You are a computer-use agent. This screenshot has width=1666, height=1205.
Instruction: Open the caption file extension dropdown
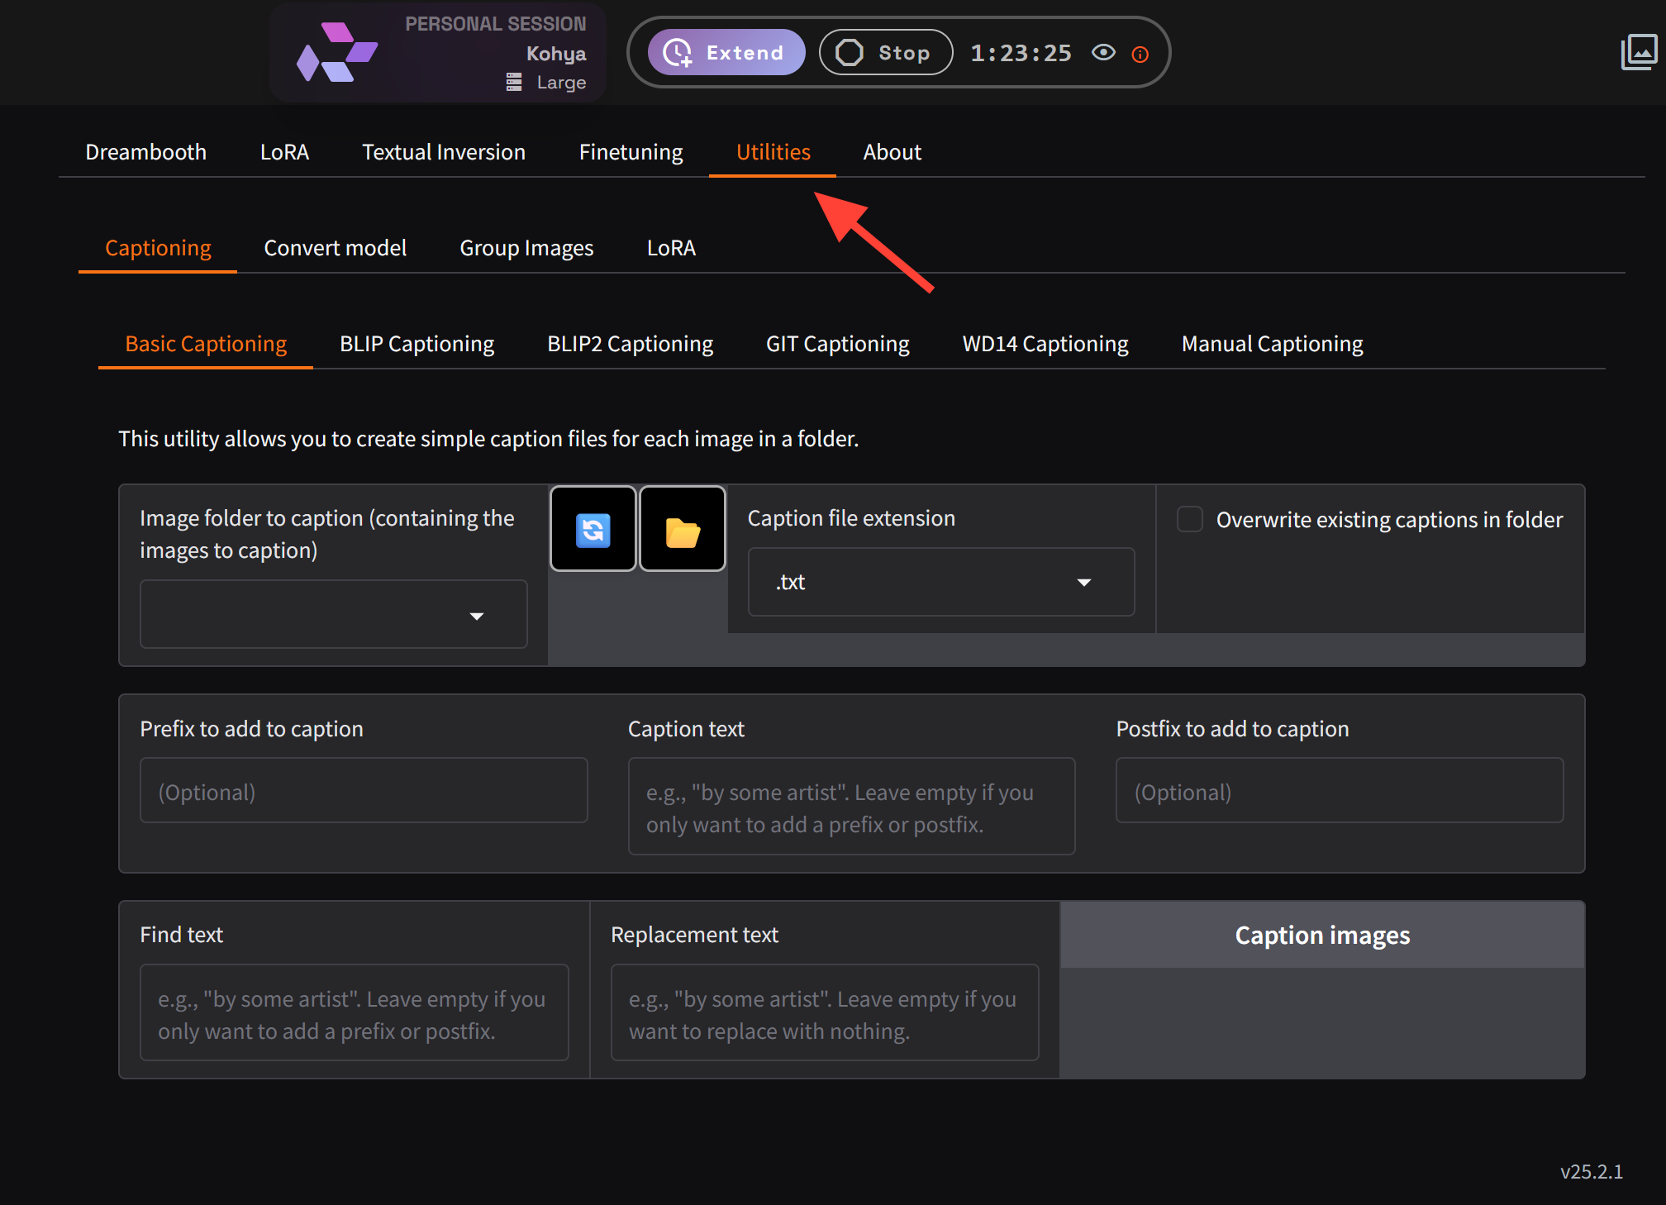[1083, 583]
